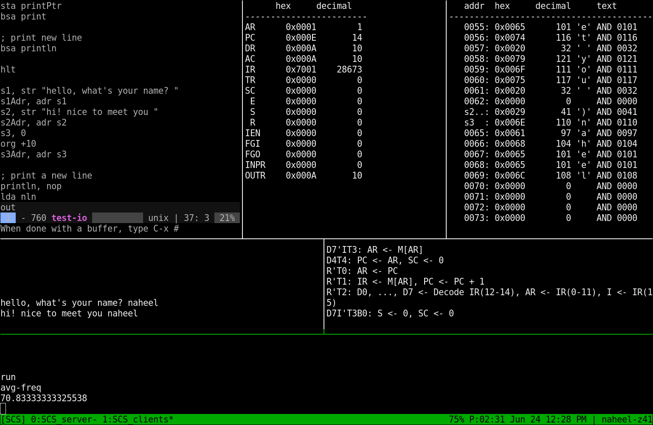Click the result 70.83333333325538
The height and width of the screenshot is (425, 653).
[x=44, y=398]
